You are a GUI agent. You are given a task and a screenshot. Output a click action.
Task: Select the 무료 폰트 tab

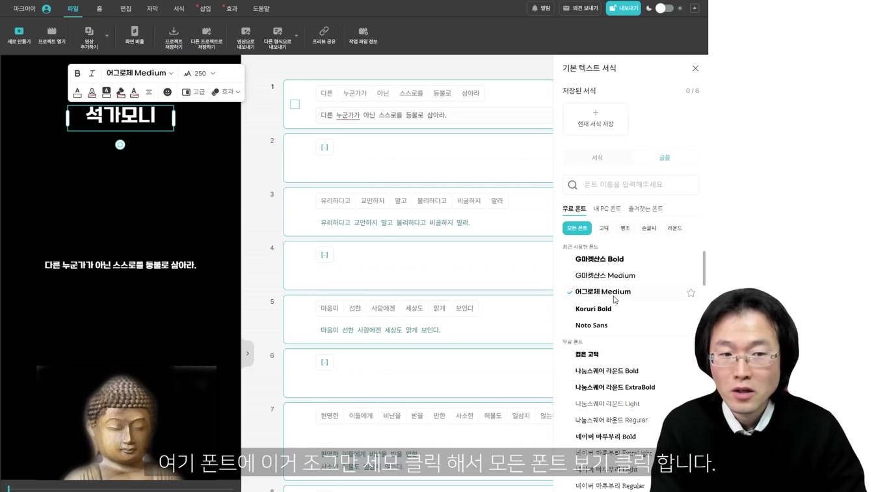[x=574, y=209]
